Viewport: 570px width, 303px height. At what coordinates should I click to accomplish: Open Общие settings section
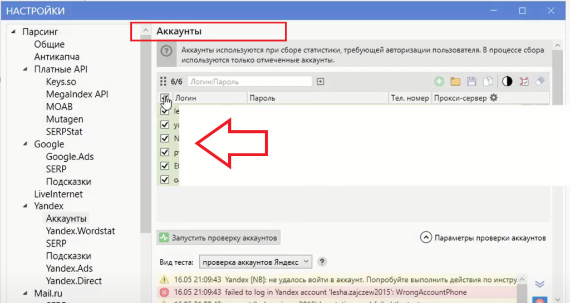click(x=49, y=44)
